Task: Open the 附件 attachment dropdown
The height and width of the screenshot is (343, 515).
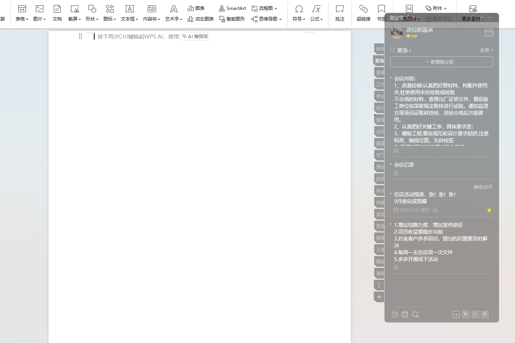Action: (436, 8)
